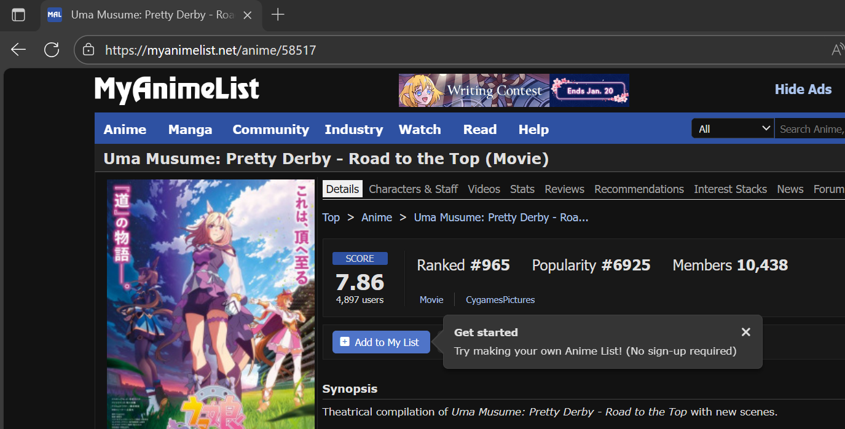Open the tab actions menu icon
Viewport: 845px width, 429px height.
[x=18, y=15]
